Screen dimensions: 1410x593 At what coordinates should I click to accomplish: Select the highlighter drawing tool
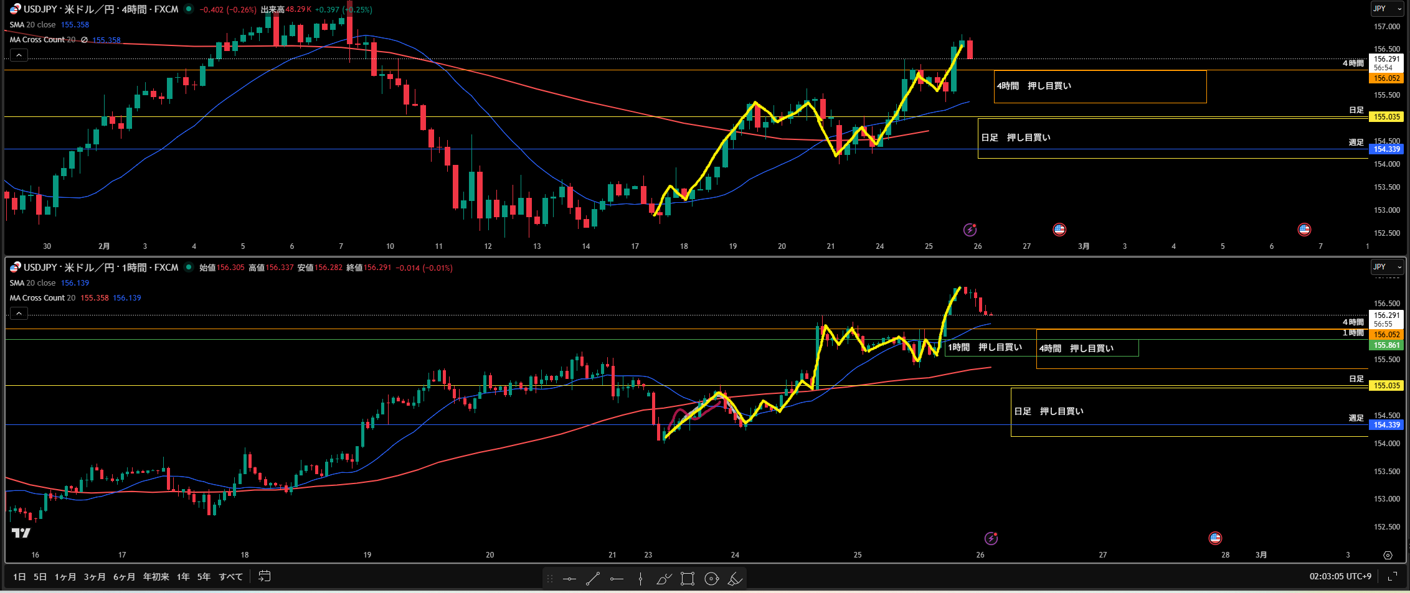(x=735, y=579)
